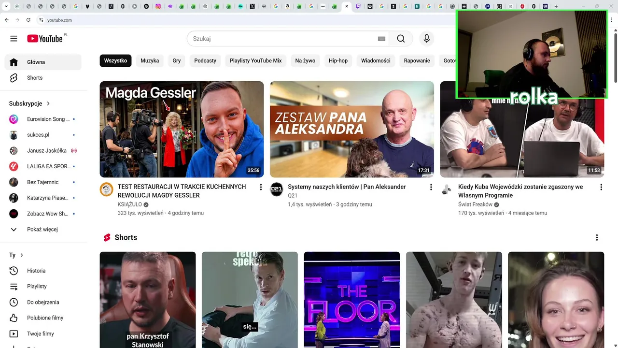The height and width of the screenshot is (348, 618).
Task: Open the on-screen keyboard in search box
Action: [x=381, y=39]
